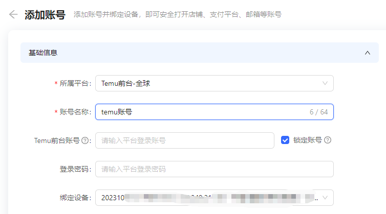386x214 pixels.
Task: Click the 绑定设备 dropdown arrow
Action: click(x=325, y=197)
